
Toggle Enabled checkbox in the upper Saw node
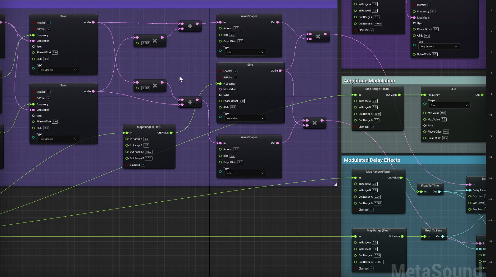point(49,23)
